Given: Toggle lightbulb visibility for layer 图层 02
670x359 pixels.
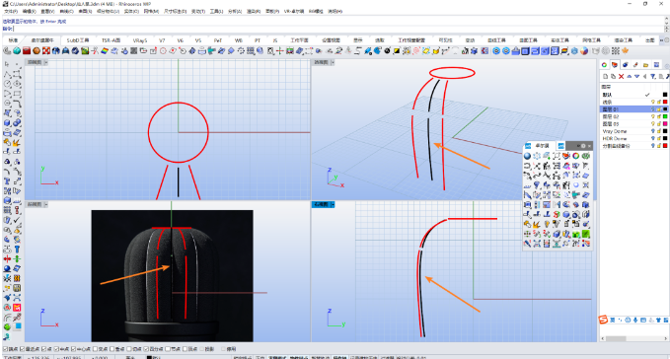Looking at the screenshot, I should click(x=652, y=116).
